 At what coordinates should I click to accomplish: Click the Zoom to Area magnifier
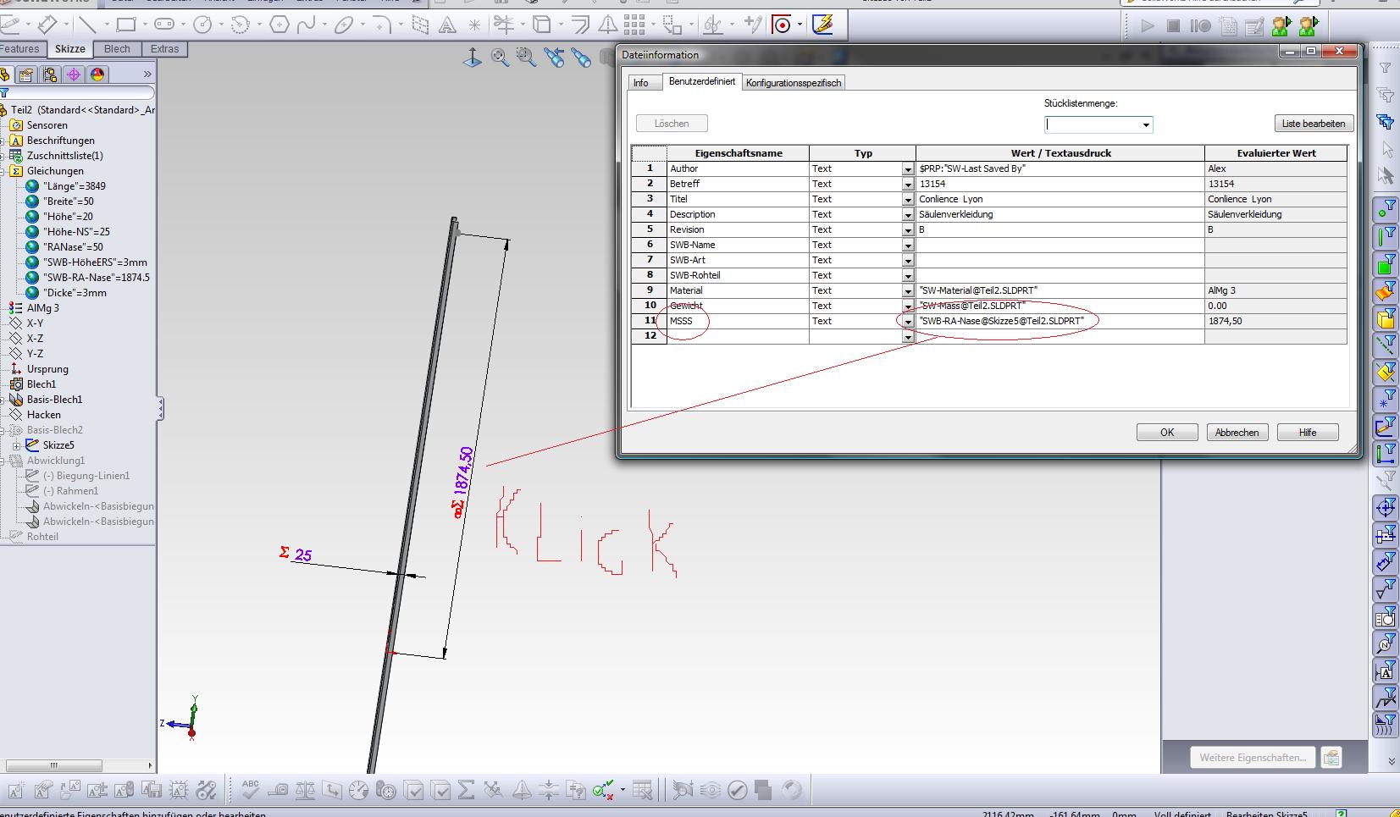(x=527, y=58)
